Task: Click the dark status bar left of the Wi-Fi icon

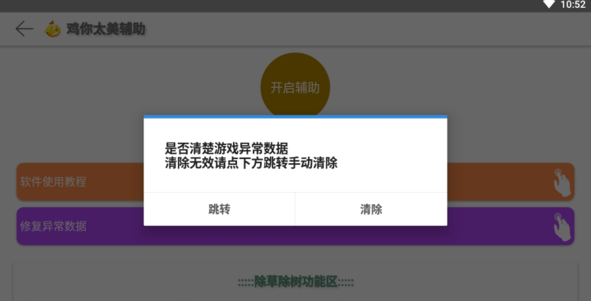Action: [263, 5]
